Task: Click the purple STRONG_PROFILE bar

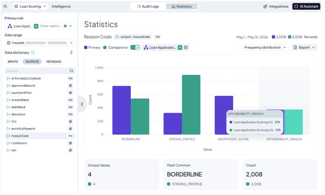Action: click(x=173, y=124)
